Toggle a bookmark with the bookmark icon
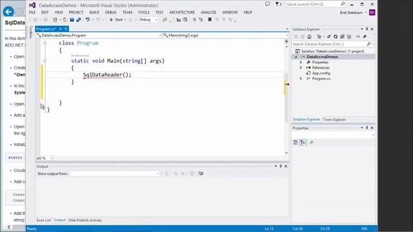The height and width of the screenshot is (232, 413). 210,20
